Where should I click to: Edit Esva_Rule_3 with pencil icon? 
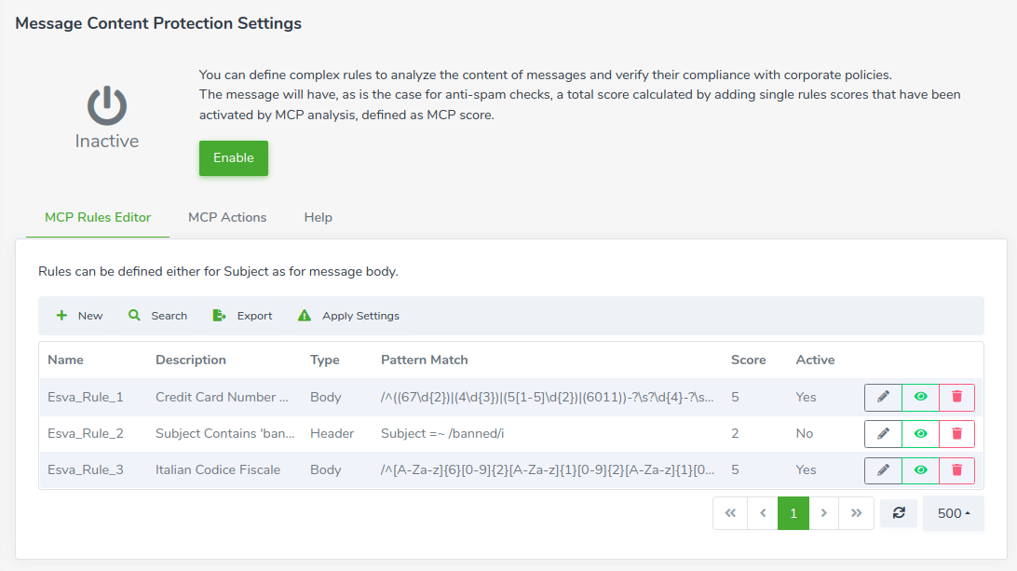pyautogui.click(x=883, y=469)
